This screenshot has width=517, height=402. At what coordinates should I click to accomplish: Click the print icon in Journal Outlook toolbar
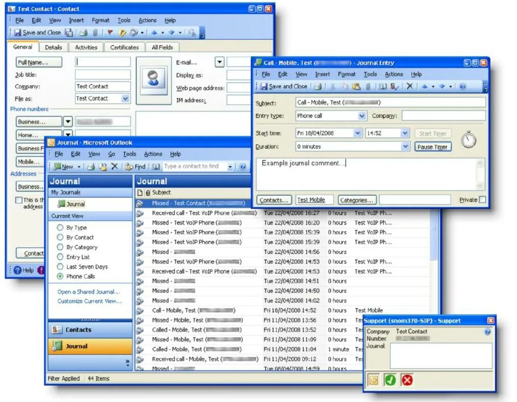[x=91, y=167]
